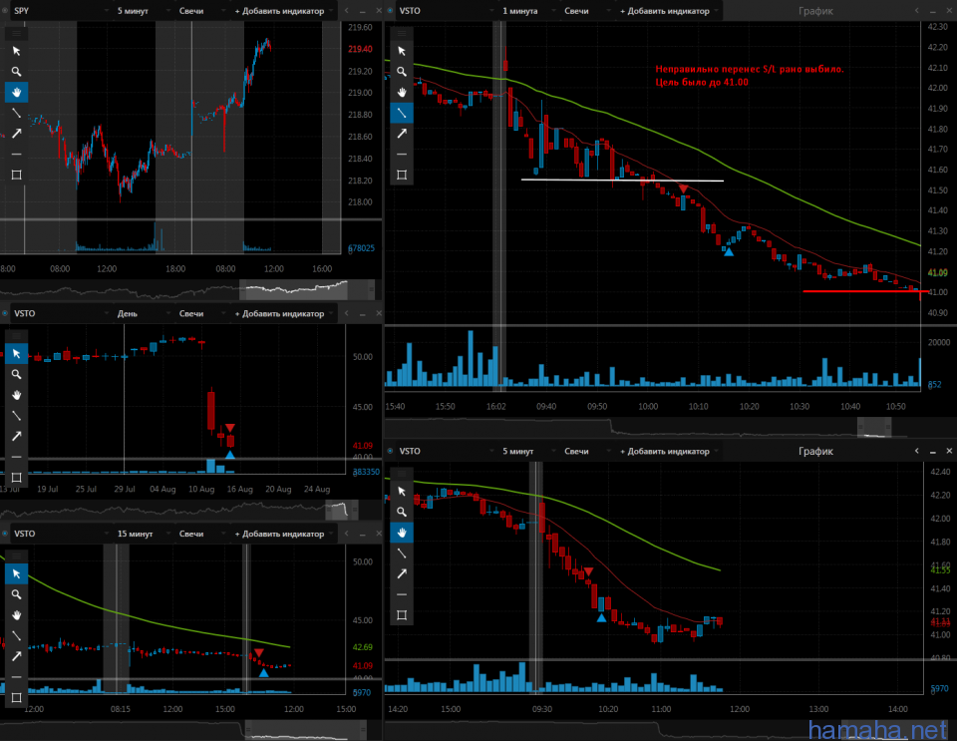Viewport: 957px width, 741px height.
Task: Select the line tool in VSTO 15-minute chart
Action: pos(17,636)
